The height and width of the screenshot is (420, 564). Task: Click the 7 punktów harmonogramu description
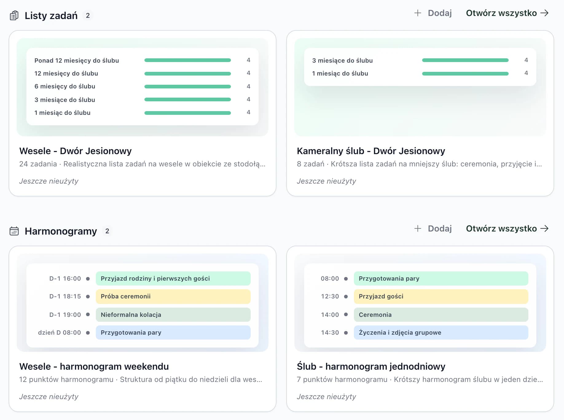tap(420, 379)
